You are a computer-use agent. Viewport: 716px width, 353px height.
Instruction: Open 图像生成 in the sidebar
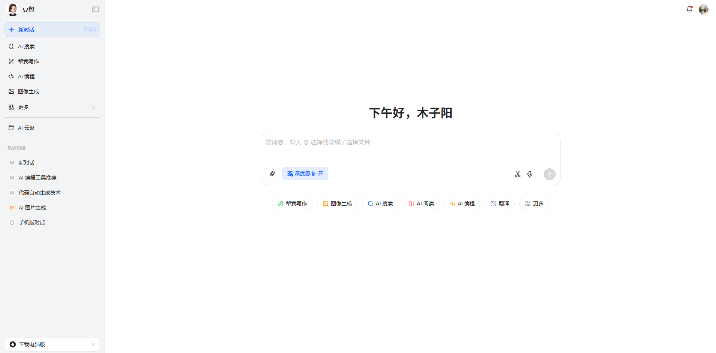point(52,91)
